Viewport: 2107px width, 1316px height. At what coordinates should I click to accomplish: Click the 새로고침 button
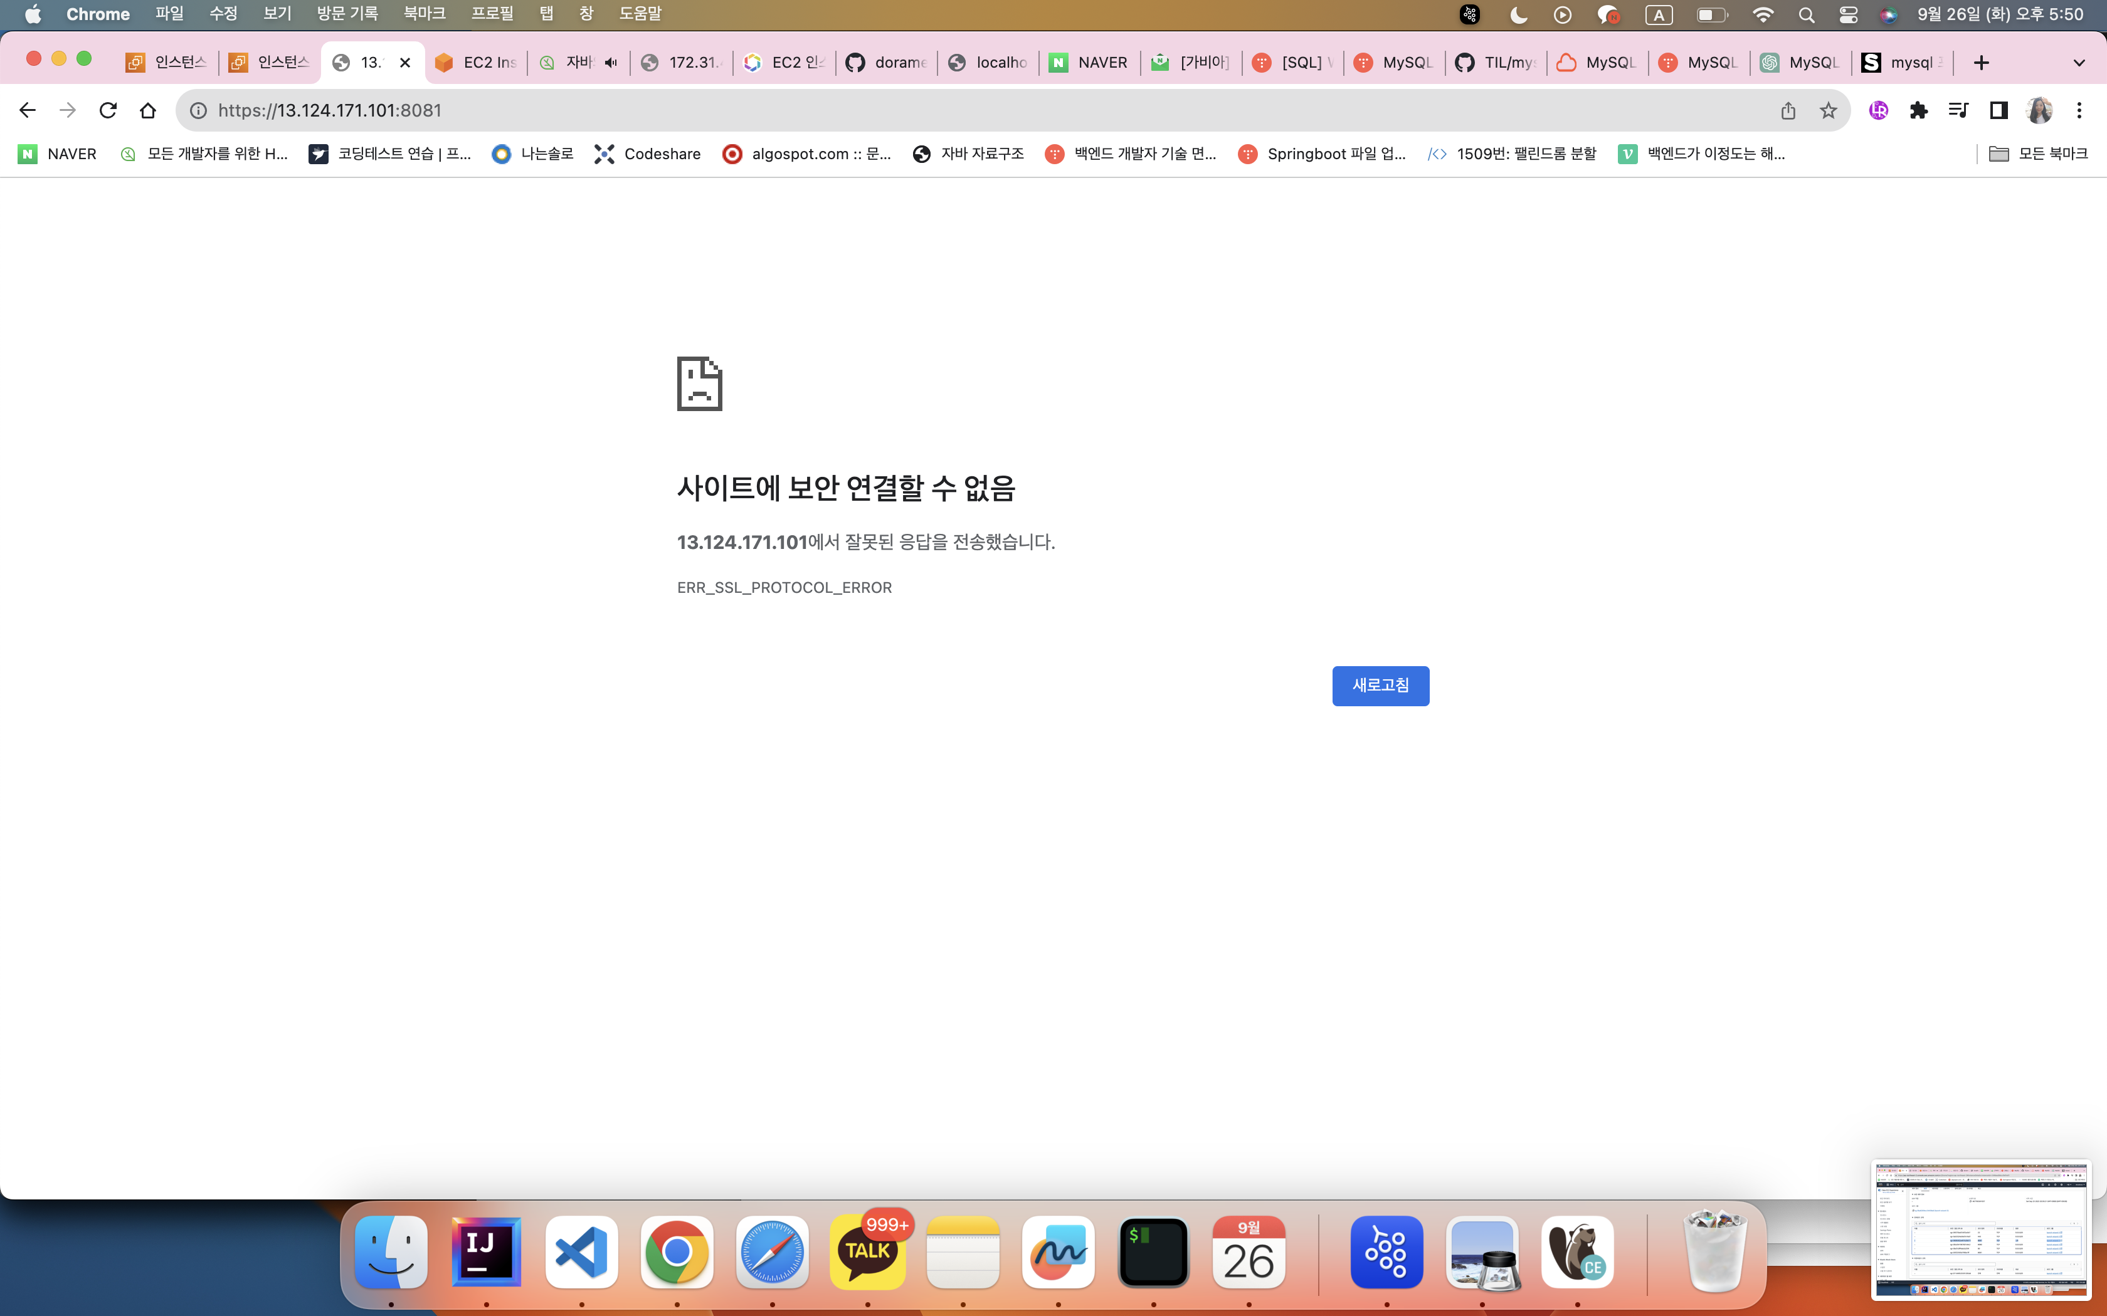(1380, 686)
